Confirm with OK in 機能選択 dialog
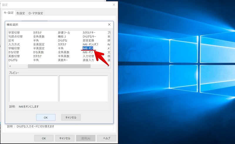 (x=46, y=117)
